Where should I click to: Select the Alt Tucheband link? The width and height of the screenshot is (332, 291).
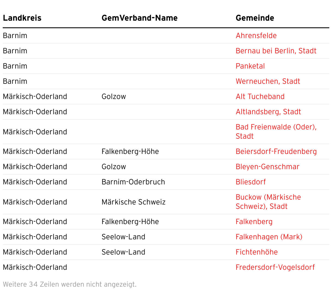260,97
